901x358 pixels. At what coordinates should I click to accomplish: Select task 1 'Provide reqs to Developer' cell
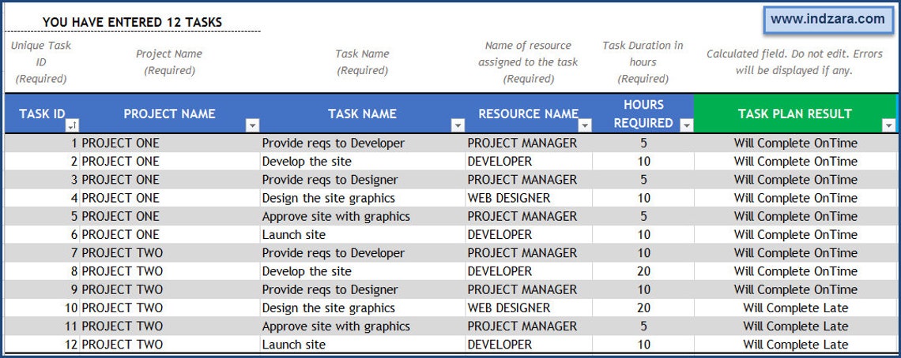[363, 143]
